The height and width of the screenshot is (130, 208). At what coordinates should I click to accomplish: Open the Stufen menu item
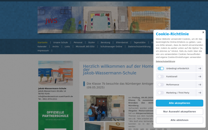[x=92, y=42]
